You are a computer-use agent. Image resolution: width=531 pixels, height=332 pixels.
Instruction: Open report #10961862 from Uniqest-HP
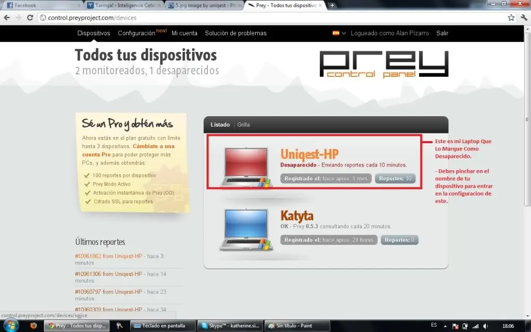(x=108, y=256)
